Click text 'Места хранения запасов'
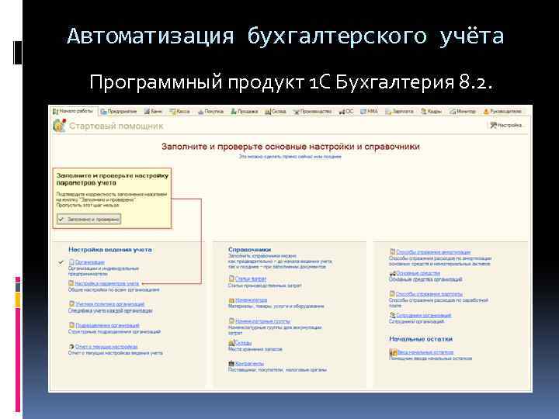Image resolution: width=559 pixels, height=419 pixels. point(255,349)
